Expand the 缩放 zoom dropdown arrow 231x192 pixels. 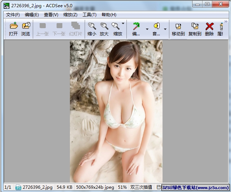point(123,23)
